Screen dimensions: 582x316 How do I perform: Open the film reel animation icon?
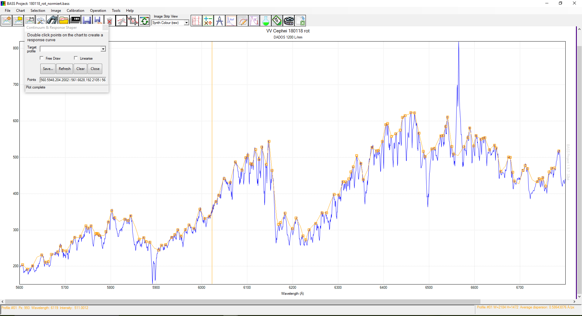tap(289, 21)
